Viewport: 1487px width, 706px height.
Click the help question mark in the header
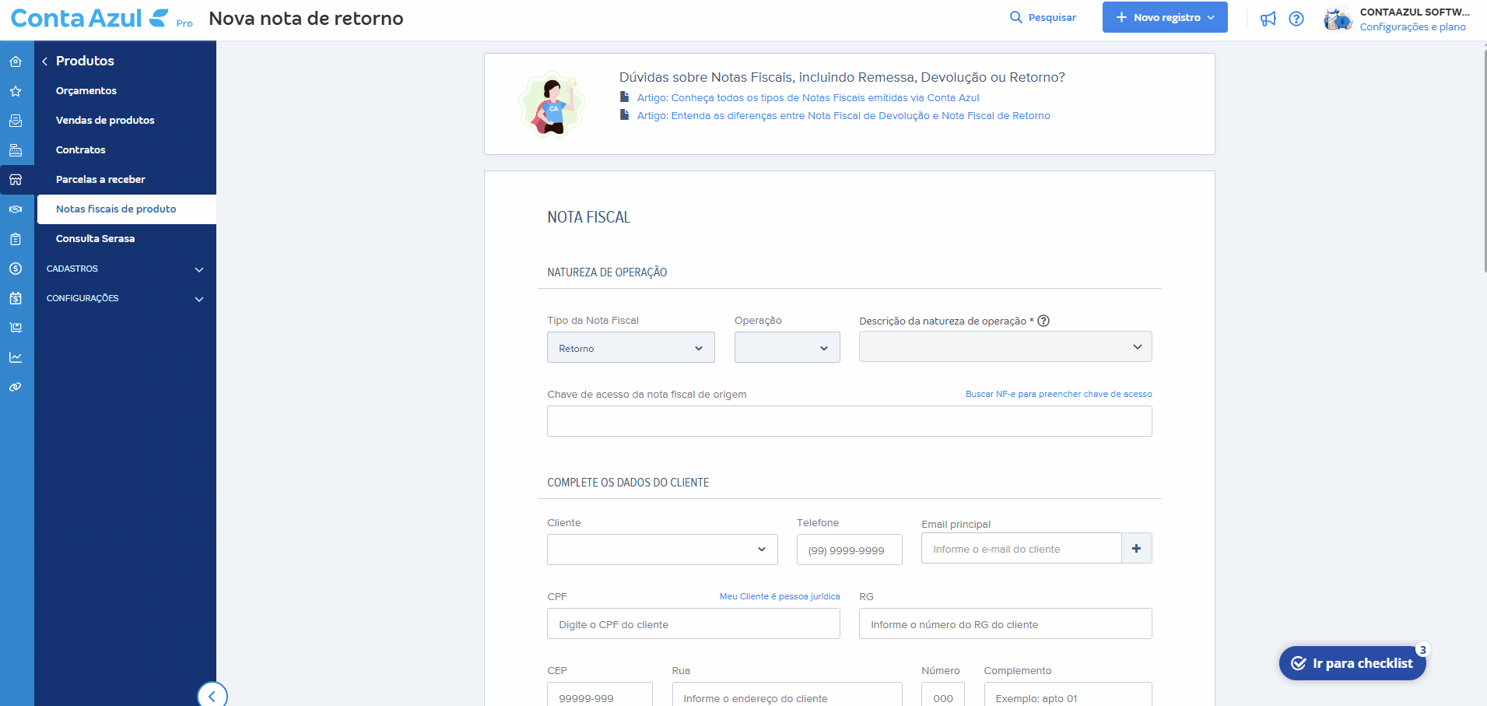pyautogui.click(x=1296, y=19)
